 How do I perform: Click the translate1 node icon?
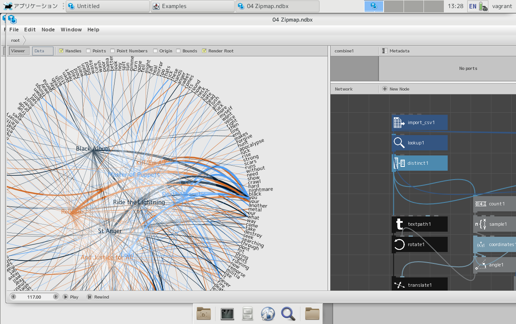[398, 285]
